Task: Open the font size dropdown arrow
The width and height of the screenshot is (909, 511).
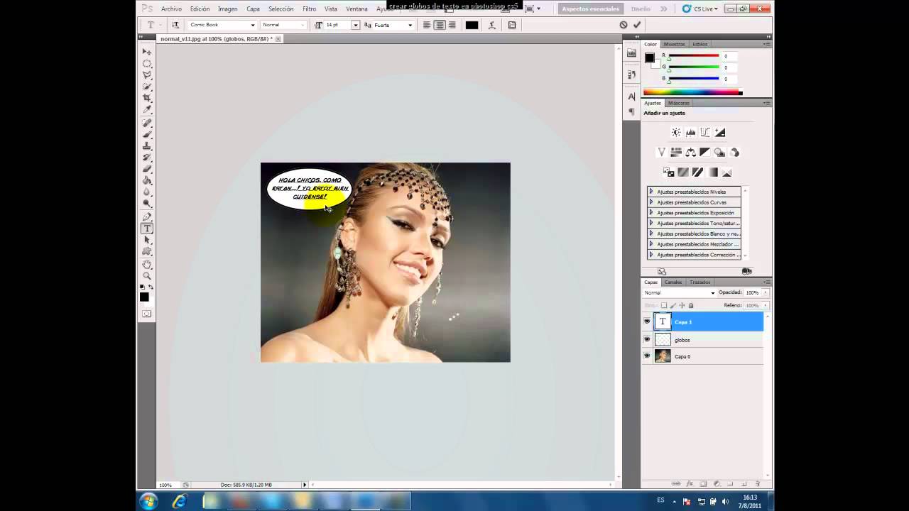Action: point(355,25)
